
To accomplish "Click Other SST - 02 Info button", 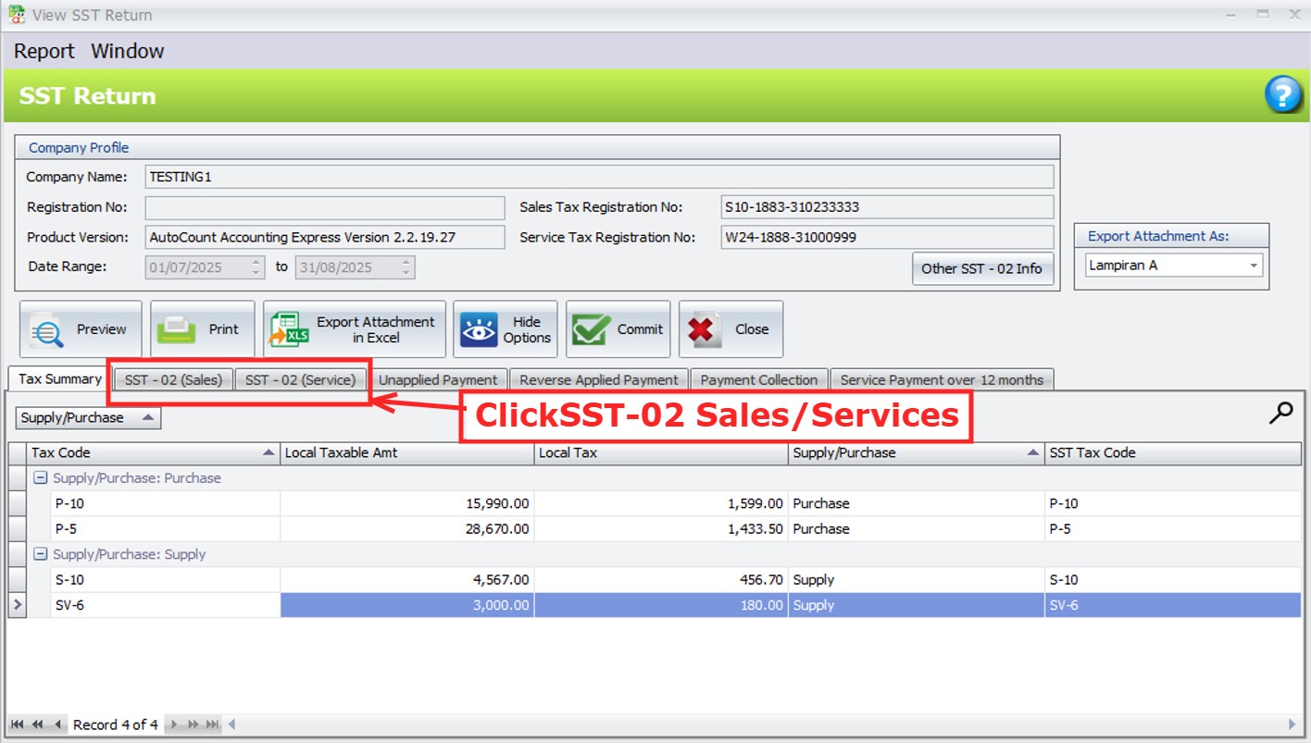I will 981,269.
